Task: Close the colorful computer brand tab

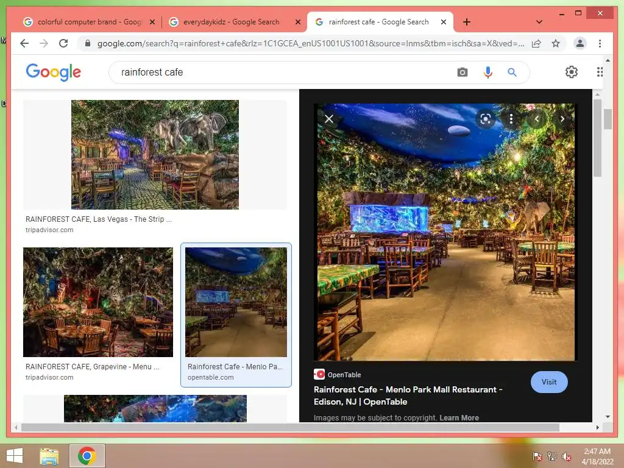Action: pyautogui.click(x=152, y=23)
